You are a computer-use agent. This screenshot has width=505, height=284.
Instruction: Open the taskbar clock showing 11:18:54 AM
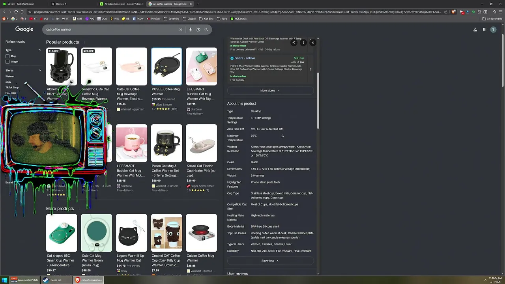click(495, 280)
